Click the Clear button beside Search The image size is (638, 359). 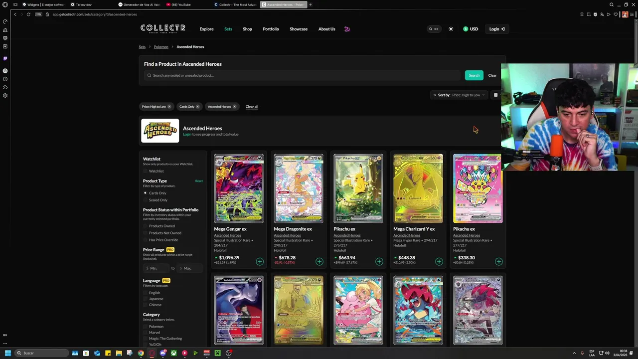(x=492, y=75)
